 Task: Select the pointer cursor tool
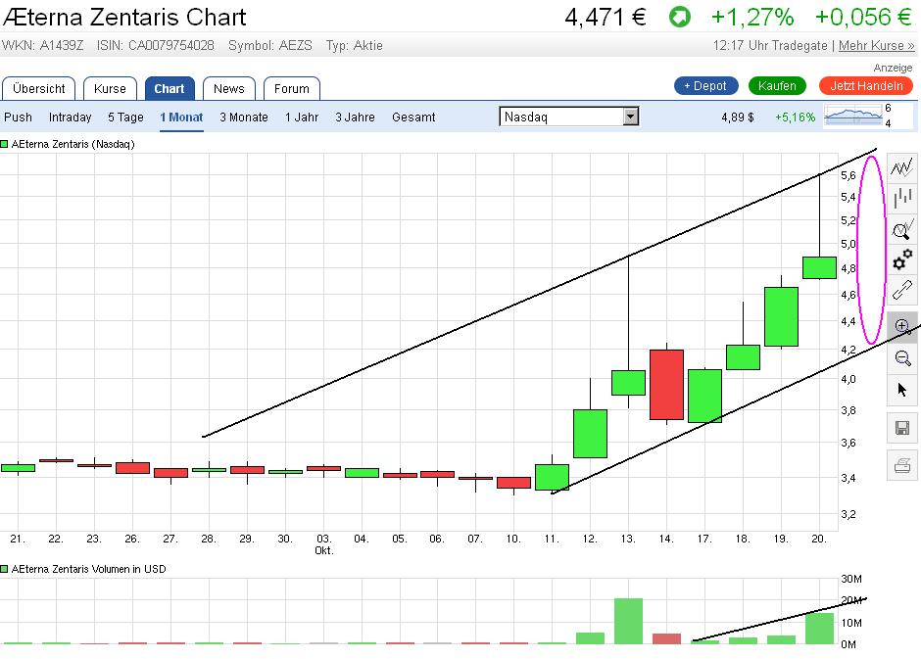pyautogui.click(x=901, y=390)
